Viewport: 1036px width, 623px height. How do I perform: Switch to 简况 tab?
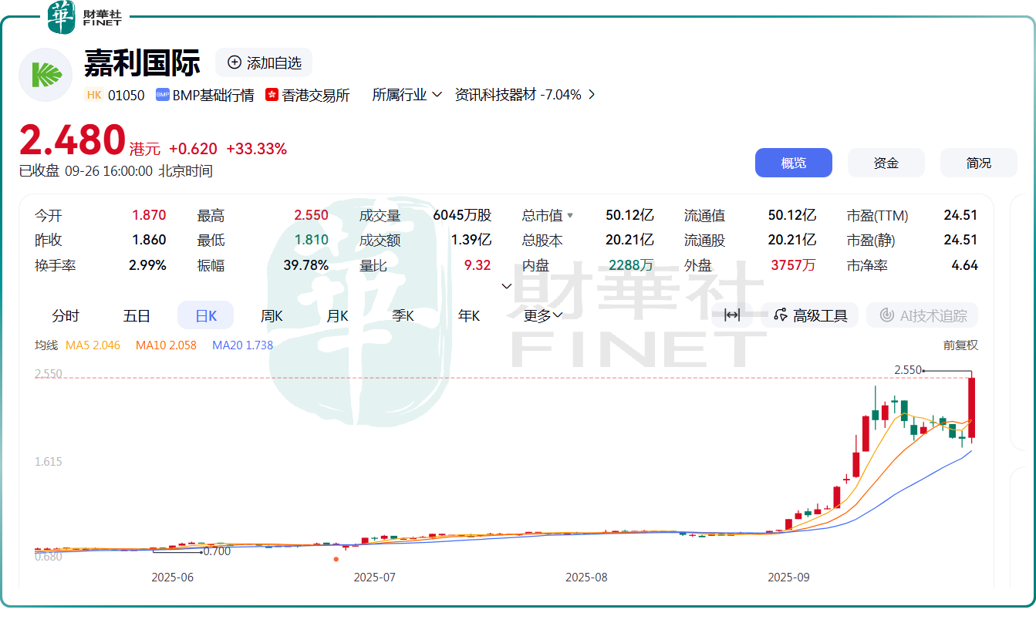pos(978,163)
